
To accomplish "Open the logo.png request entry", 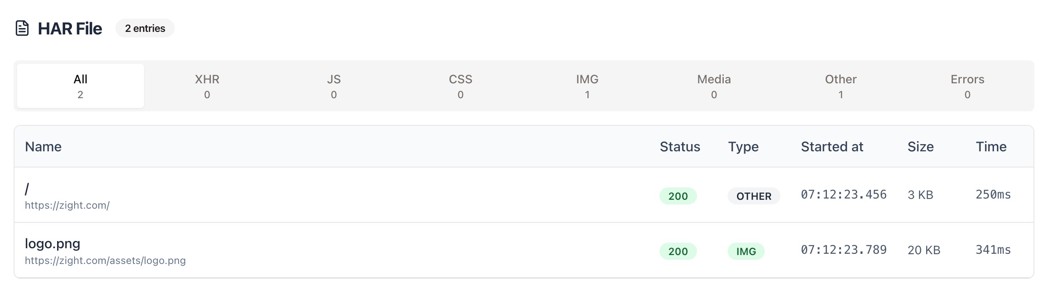I will (x=53, y=244).
